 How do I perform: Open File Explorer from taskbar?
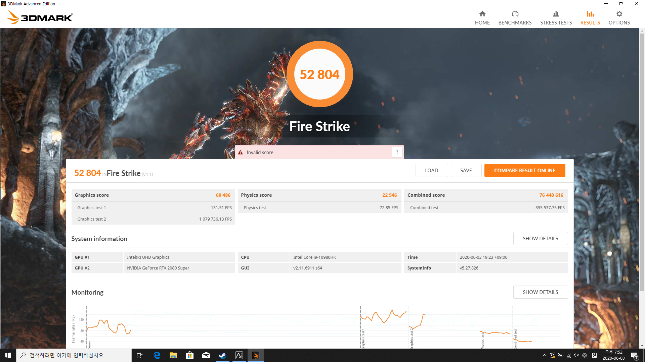[x=173, y=355]
